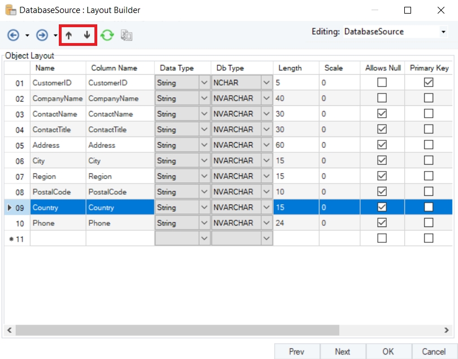Select row 05 using its row header
The width and height of the screenshot is (458, 359).
(17, 145)
